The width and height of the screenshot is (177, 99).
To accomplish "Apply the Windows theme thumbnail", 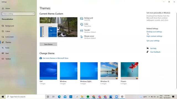I will [x=69, y=71].
